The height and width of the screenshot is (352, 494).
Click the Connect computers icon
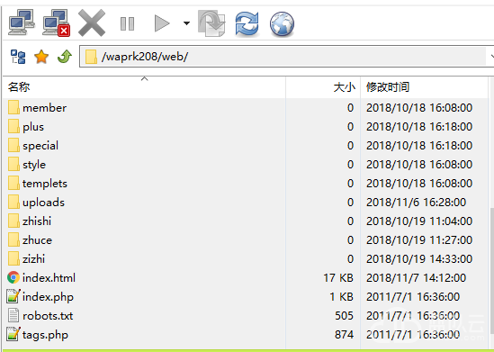tap(22, 23)
